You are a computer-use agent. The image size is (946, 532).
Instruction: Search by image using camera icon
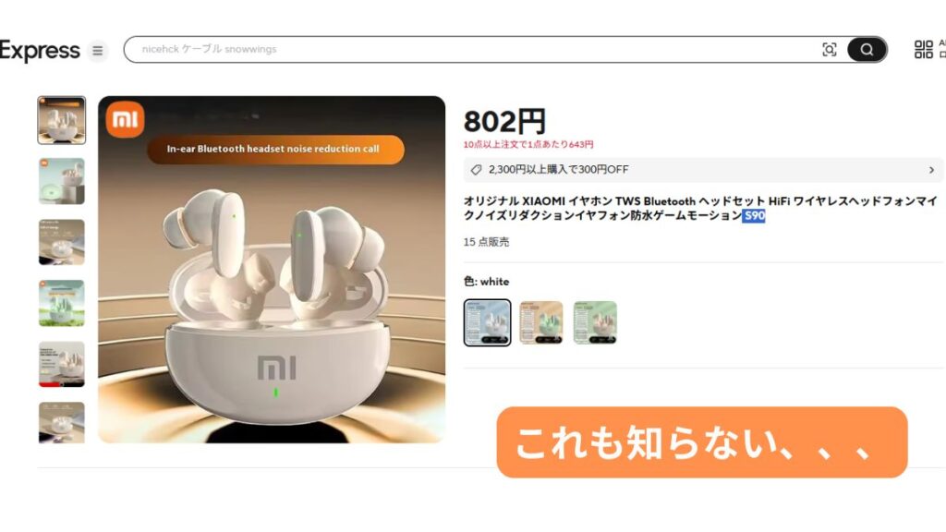click(830, 50)
